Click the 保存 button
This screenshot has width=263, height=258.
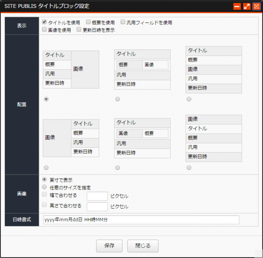pos(109,246)
